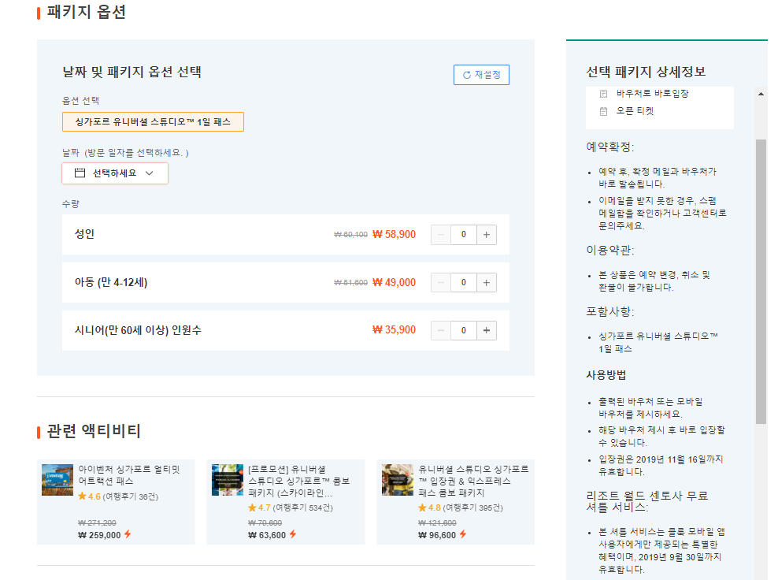Click the 시니어 quantity field

464,330
